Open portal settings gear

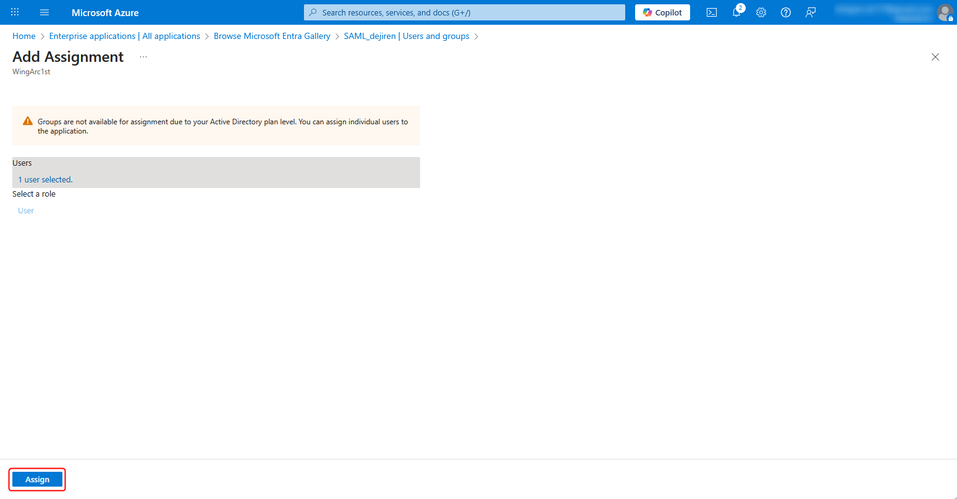(x=761, y=12)
